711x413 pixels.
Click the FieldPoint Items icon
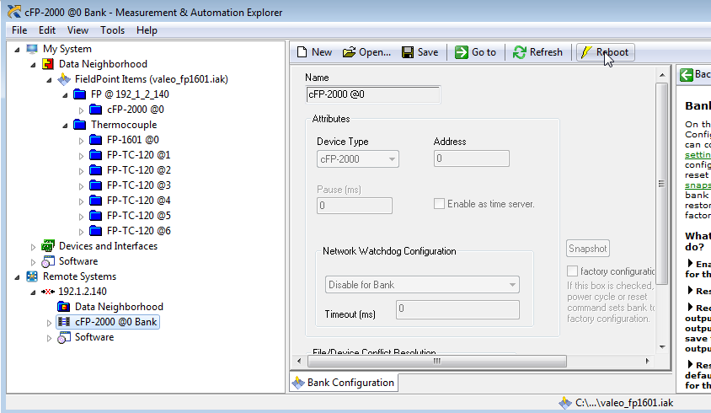[x=64, y=79]
